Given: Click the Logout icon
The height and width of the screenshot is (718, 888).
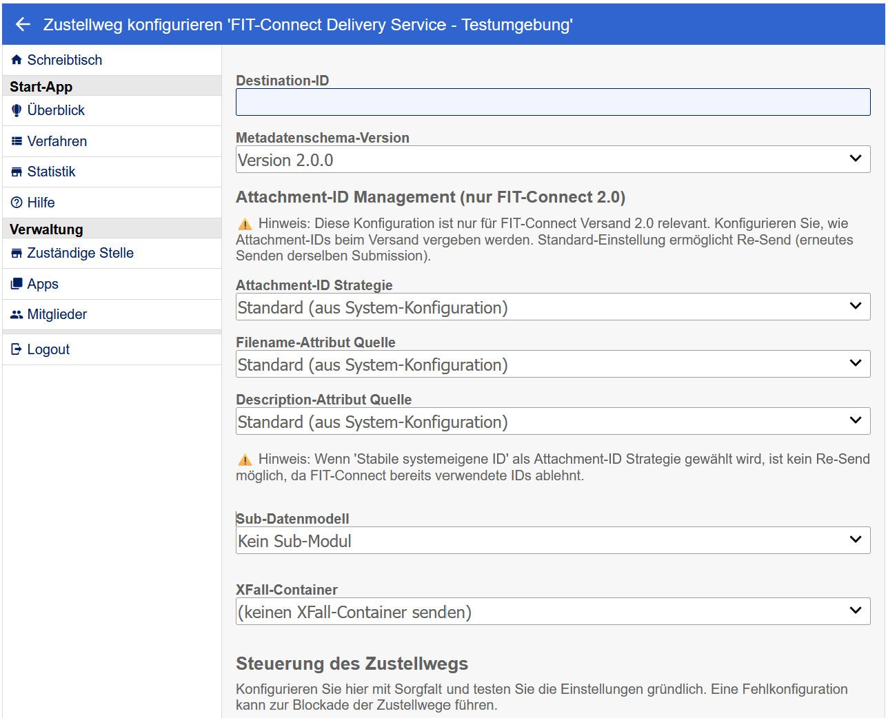Looking at the screenshot, I should click(17, 349).
